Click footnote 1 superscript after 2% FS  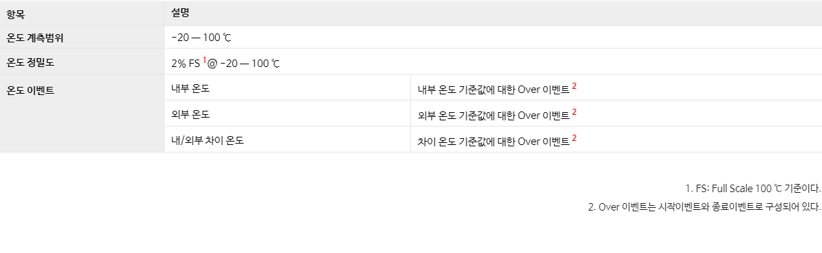click(205, 59)
